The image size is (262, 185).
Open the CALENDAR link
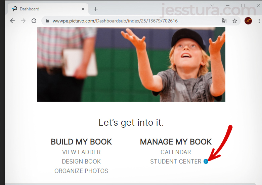[x=176, y=152]
